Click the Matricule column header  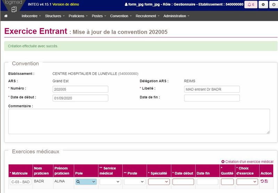click(x=21, y=171)
